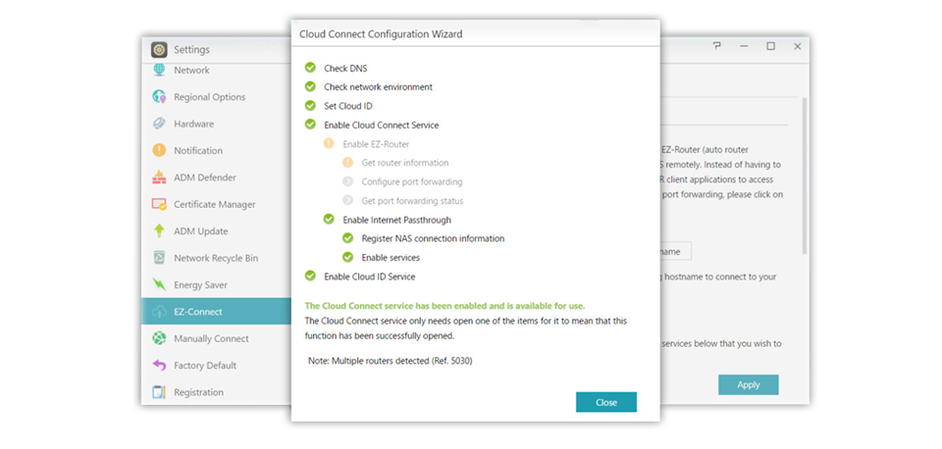
Task: Click the Set Cloud ID step text
Action: pyautogui.click(x=348, y=106)
